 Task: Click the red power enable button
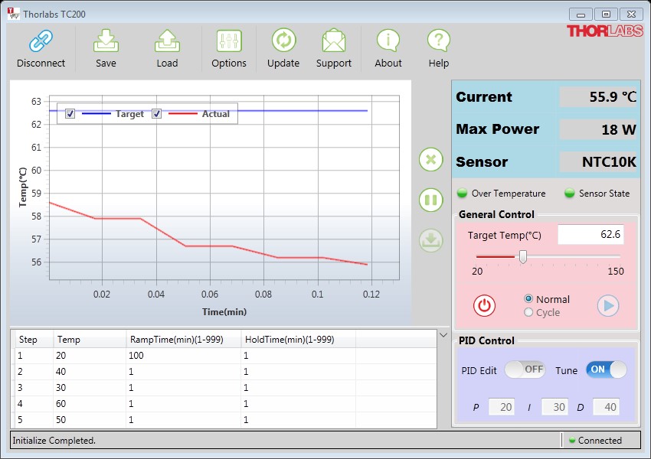[x=484, y=305]
